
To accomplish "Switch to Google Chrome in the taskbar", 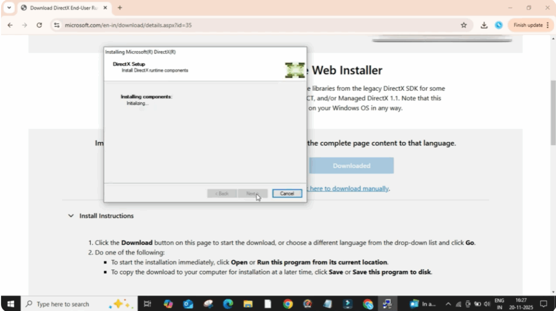I will click(x=288, y=304).
